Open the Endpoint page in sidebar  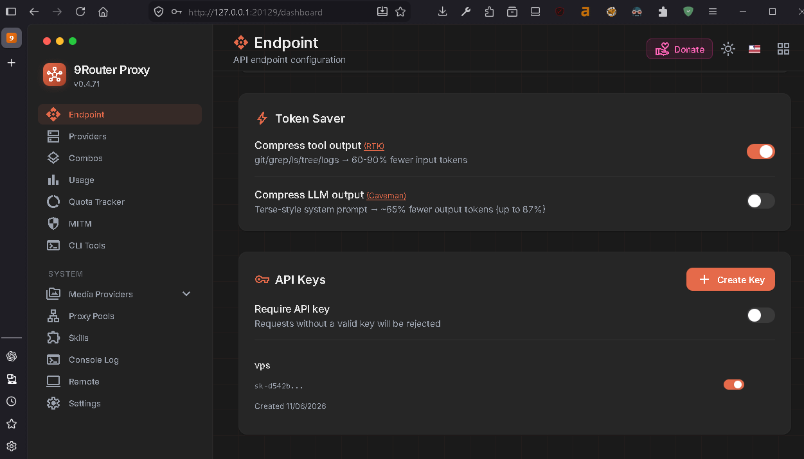pos(120,114)
